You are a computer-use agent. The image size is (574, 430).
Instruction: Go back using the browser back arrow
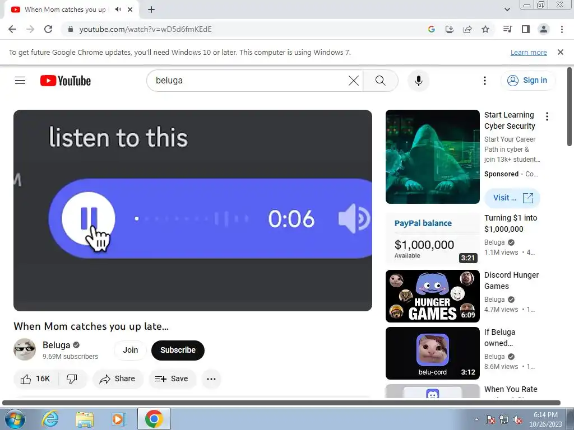pos(12,29)
